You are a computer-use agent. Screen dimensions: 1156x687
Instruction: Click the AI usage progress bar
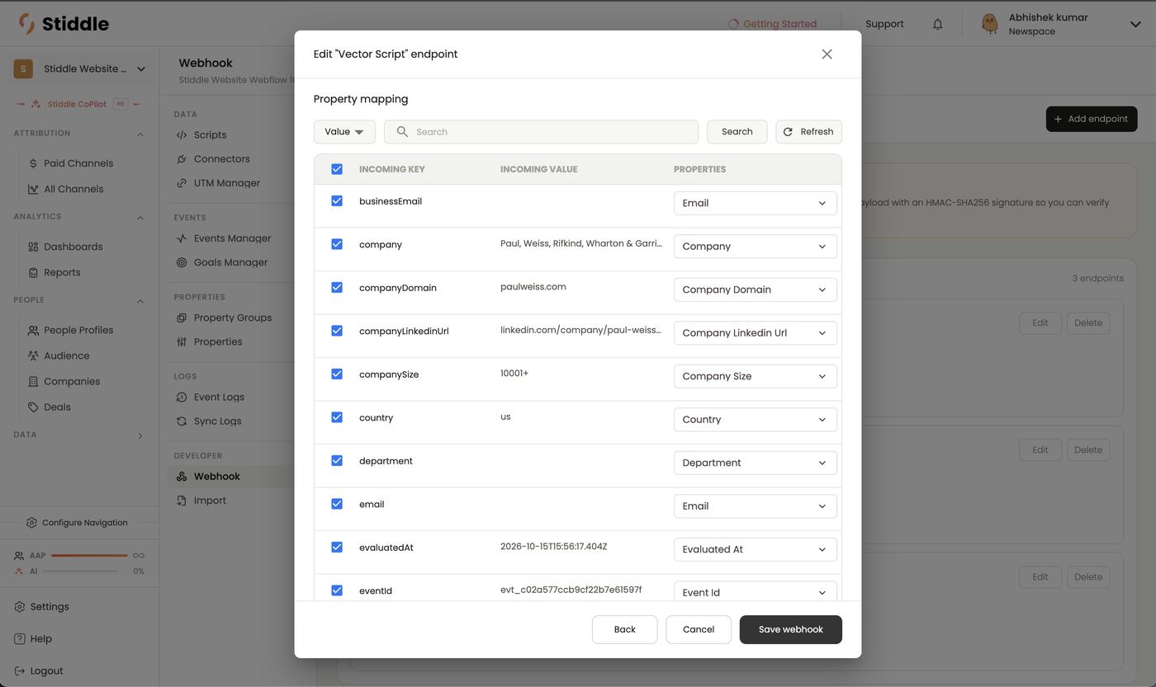80,572
